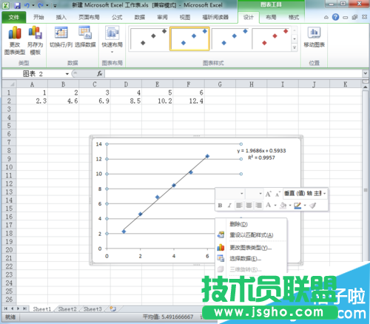Click the Insert Function fx icon
The width and height of the screenshot is (370, 324).
point(99,74)
